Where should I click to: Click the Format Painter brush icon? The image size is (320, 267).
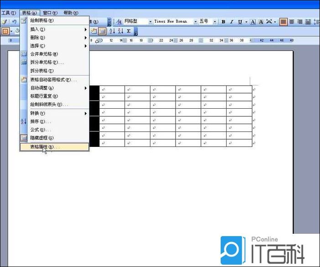4,21
